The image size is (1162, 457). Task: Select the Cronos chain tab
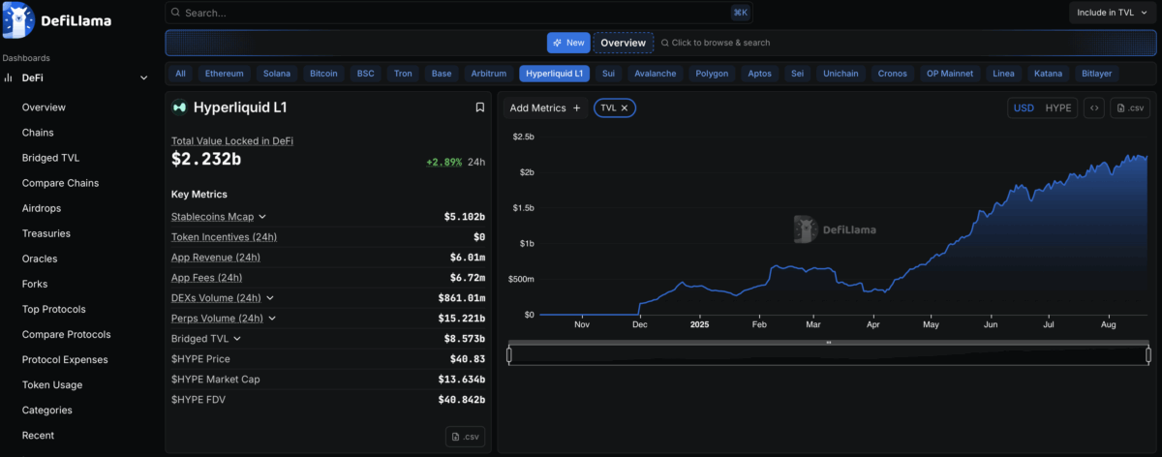[x=893, y=74]
